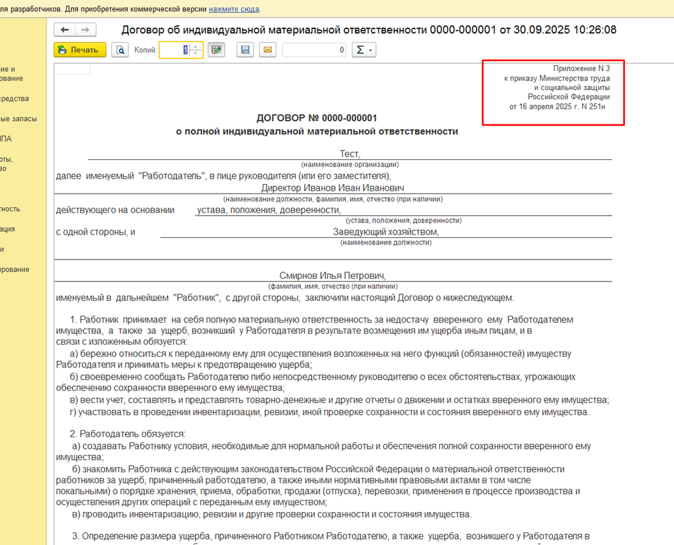This screenshot has height=545, width=674.
Task: Click '2. Работодатель обязуется:' paragraph heading
Action: point(128,434)
